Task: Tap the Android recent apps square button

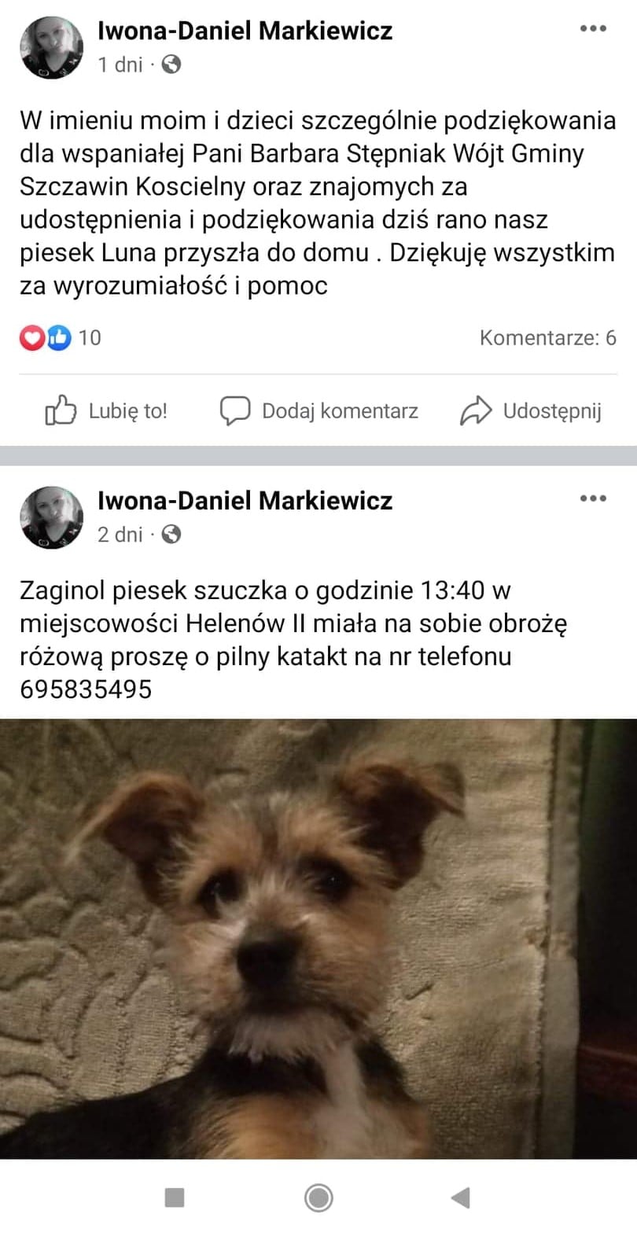Action: click(x=175, y=1198)
